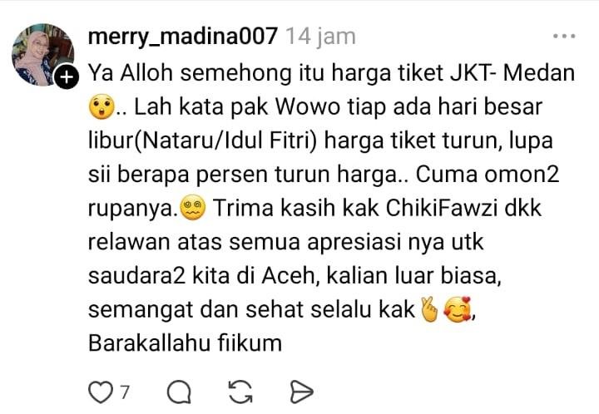Click the dizzy face emoji after rupanya
Image resolution: width=599 pixels, height=414 pixels.
193,208
